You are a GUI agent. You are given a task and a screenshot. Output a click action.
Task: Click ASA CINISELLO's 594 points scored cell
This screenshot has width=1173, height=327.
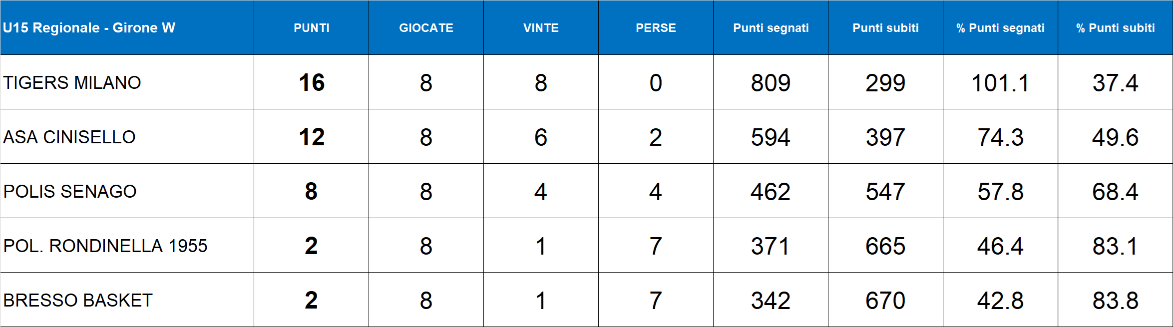771,137
